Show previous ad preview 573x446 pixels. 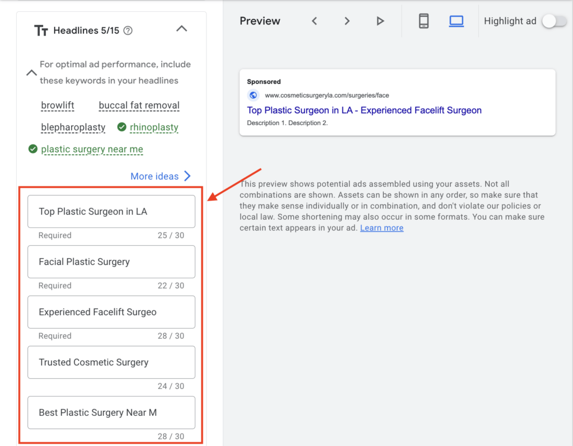coord(314,21)
